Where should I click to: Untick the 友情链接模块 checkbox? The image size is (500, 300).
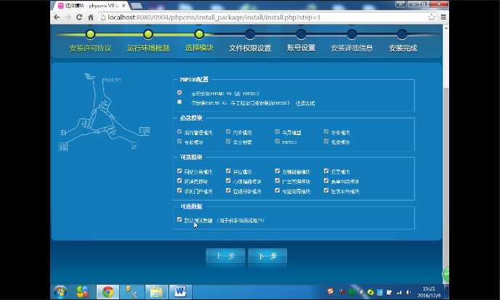[x=278, y=171]
